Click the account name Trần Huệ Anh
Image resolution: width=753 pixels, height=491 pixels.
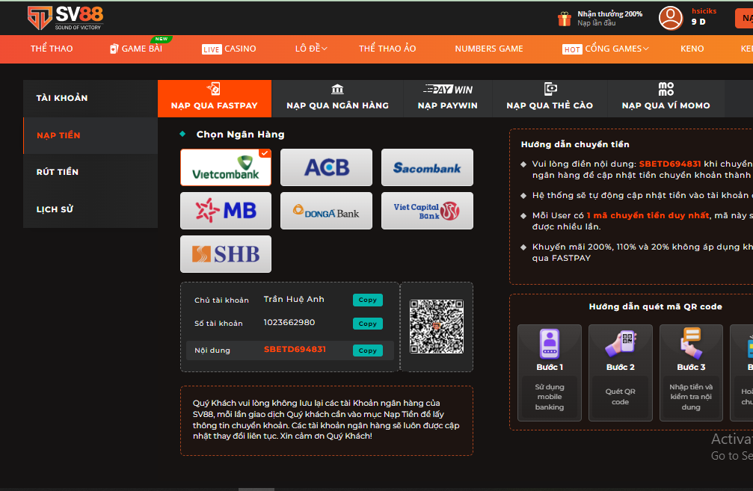[x=294, y=299]
